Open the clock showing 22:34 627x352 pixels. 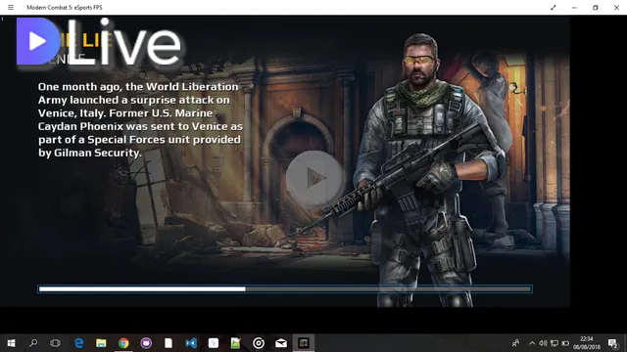(x=587, y=343)
